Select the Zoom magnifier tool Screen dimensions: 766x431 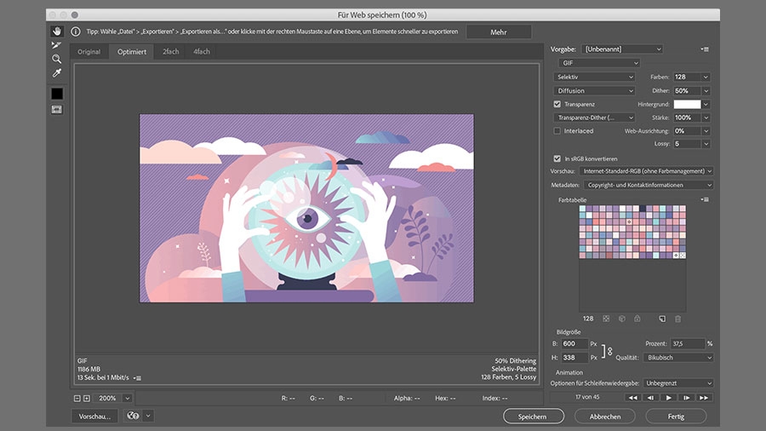point(57,59)
